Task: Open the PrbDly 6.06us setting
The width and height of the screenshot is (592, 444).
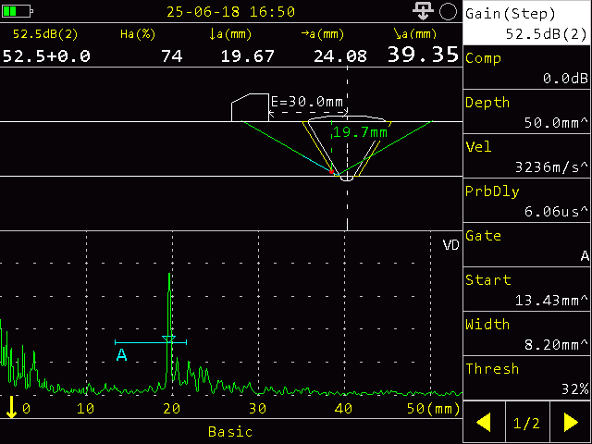Action: pos(526,201)
